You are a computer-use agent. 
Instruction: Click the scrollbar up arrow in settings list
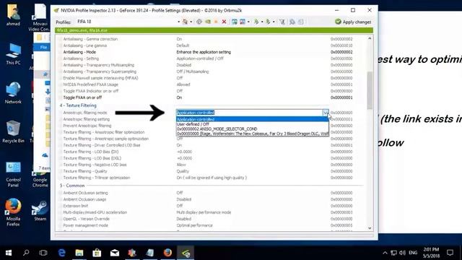coord(370,38)
